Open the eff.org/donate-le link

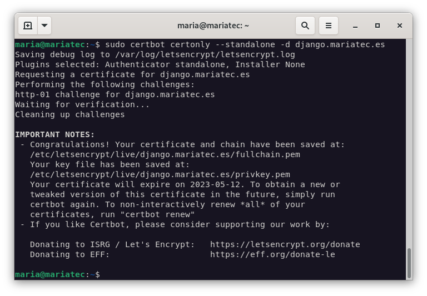coord(272,254)
